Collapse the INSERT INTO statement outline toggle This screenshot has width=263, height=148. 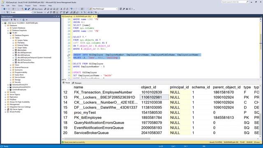tap(72, 55)
